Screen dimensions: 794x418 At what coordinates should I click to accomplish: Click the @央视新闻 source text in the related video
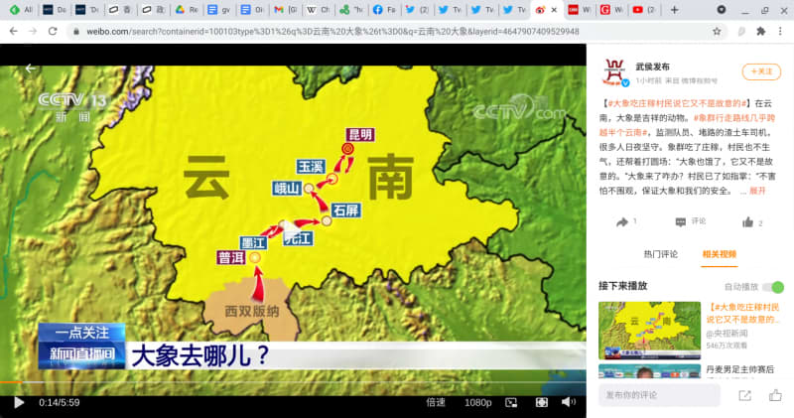coord(727,334)
